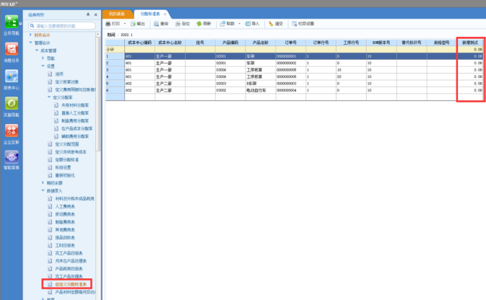The image size is (486, 300).
Task: Click the function search input box
Action: [x=62, y=26]
